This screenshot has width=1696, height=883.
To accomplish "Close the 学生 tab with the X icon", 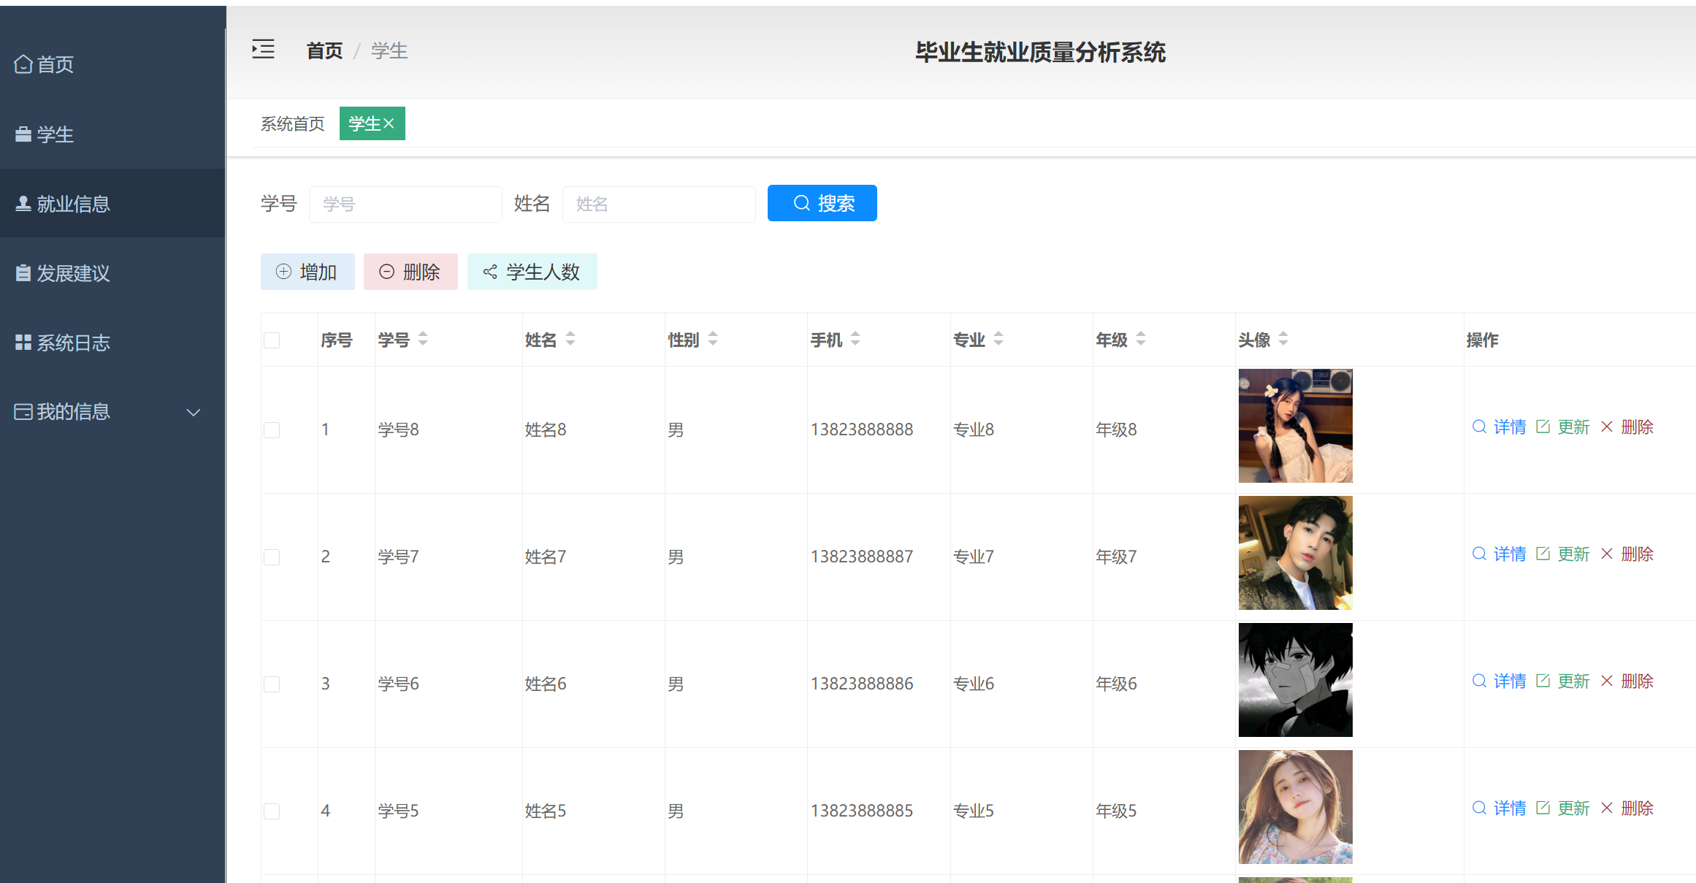I will coord(389,123).
